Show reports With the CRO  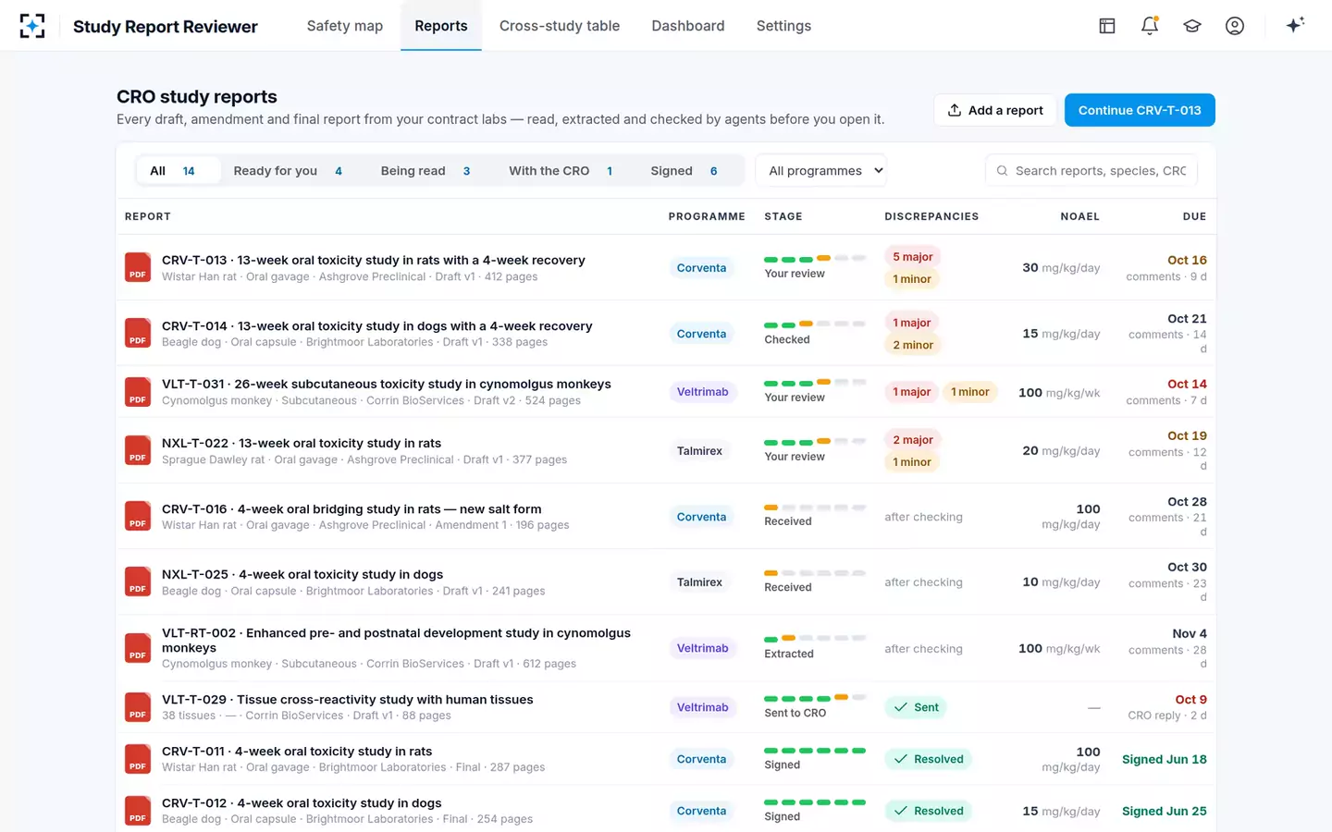point(561,171)
